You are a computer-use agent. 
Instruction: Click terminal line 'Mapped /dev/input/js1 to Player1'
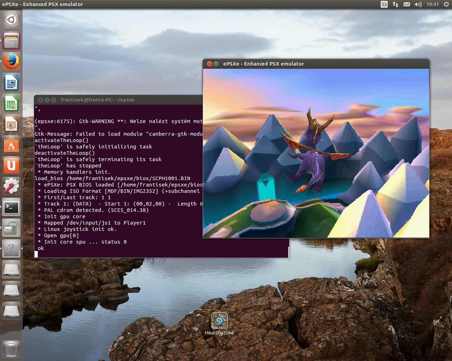(91, 223)
